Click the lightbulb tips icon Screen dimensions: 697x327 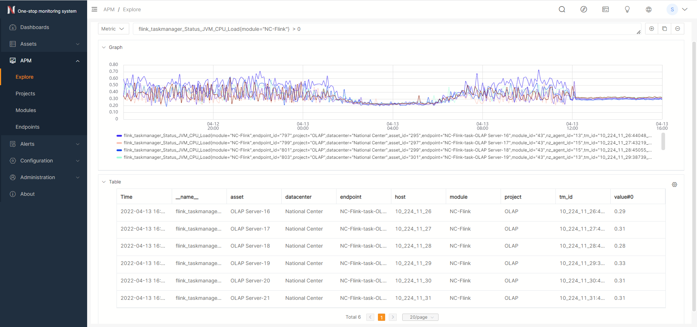tap(627, 9)
